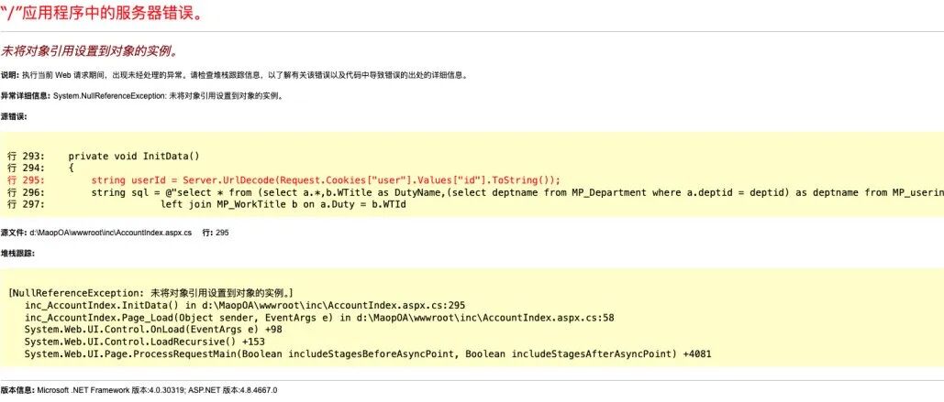Select the italic error message 未将对象引用设置到对象的实例。

90,51
